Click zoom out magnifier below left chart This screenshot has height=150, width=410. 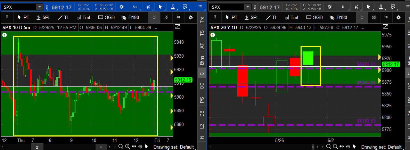[x=121, y=147]
